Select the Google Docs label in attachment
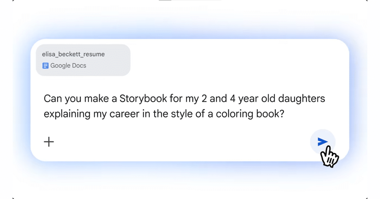The image size is (380, 199). (x=68, y=66)
